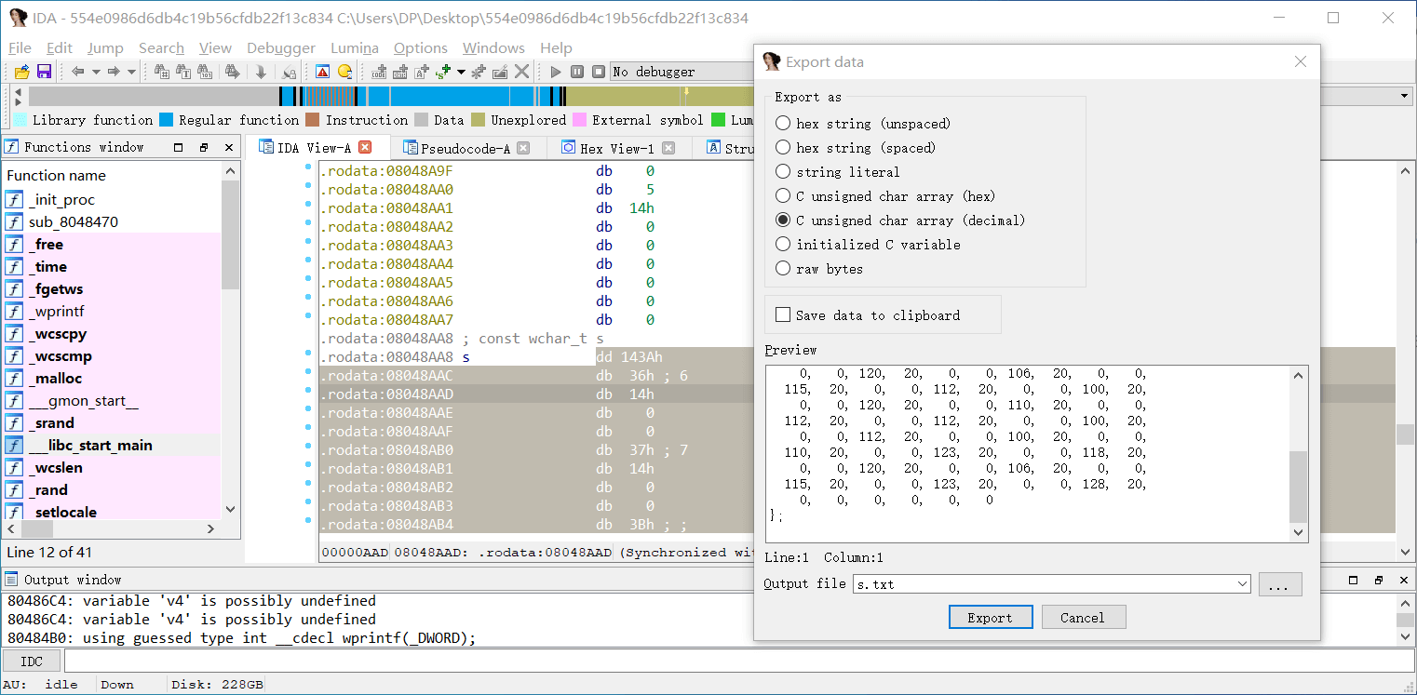Screen dimensions: 1417x695
Task: Open the Options menu
Action: tap(420, 47)
